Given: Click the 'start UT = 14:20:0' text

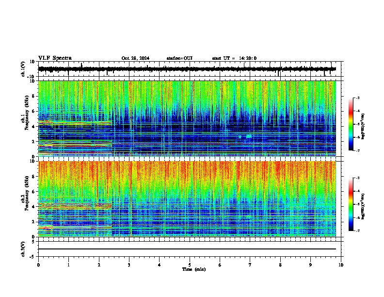Looking at the screenshot, I should click(x=234, y=58).
